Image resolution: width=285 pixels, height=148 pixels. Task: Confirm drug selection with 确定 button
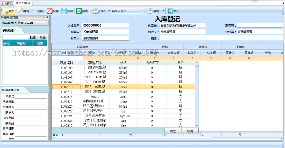(173, 131)
